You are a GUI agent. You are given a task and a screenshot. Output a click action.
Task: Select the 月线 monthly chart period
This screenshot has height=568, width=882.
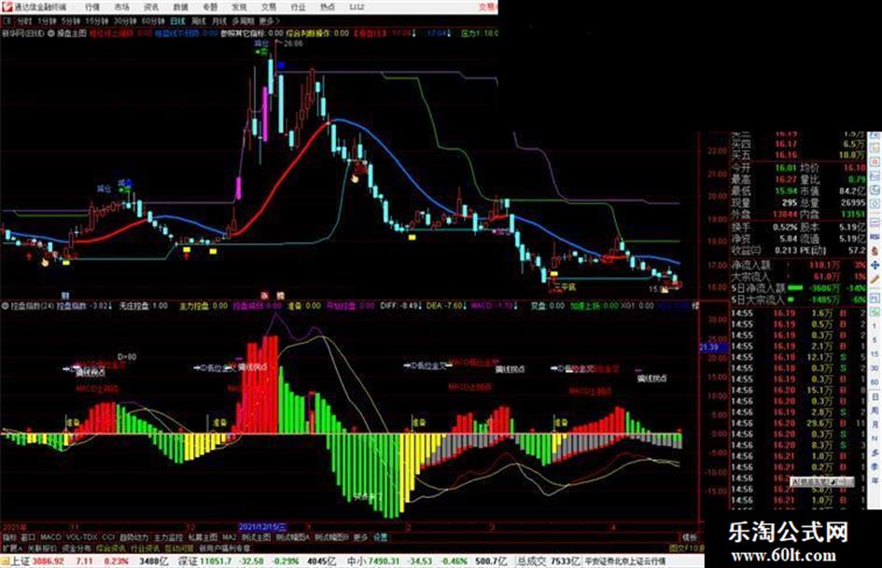coord(218,21)
